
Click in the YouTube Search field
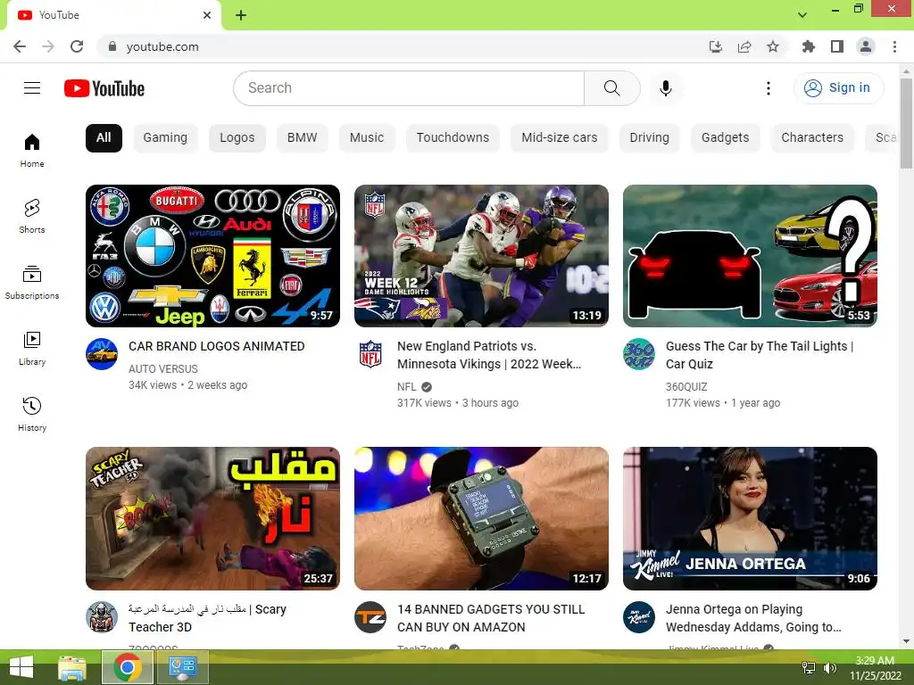tap(409, 88)
